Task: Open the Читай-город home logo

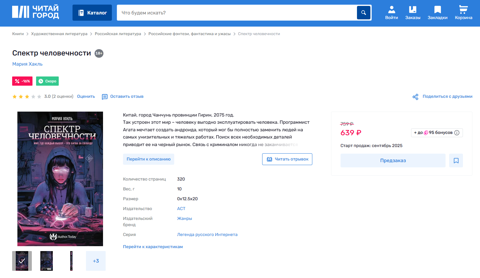Action: (x=35, y=12)
